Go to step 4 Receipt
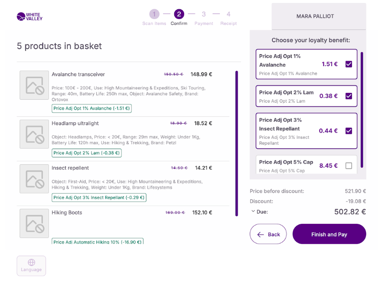Viewport: 379px width, 284px height. pos(228,15)
